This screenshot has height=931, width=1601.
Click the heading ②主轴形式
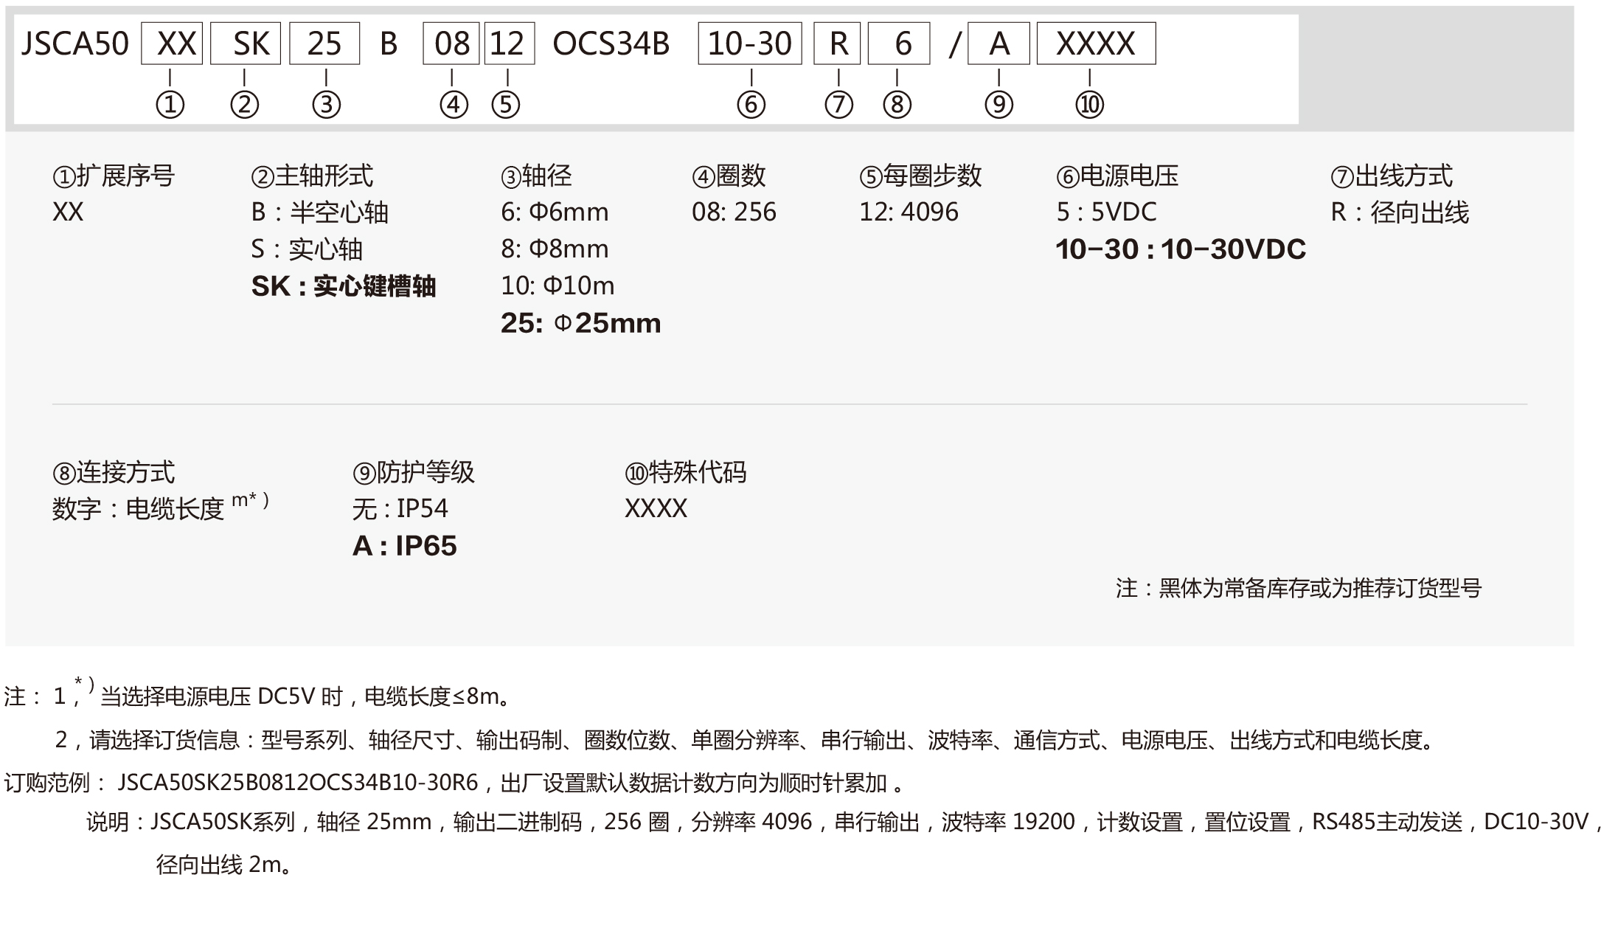click(313, 176)
